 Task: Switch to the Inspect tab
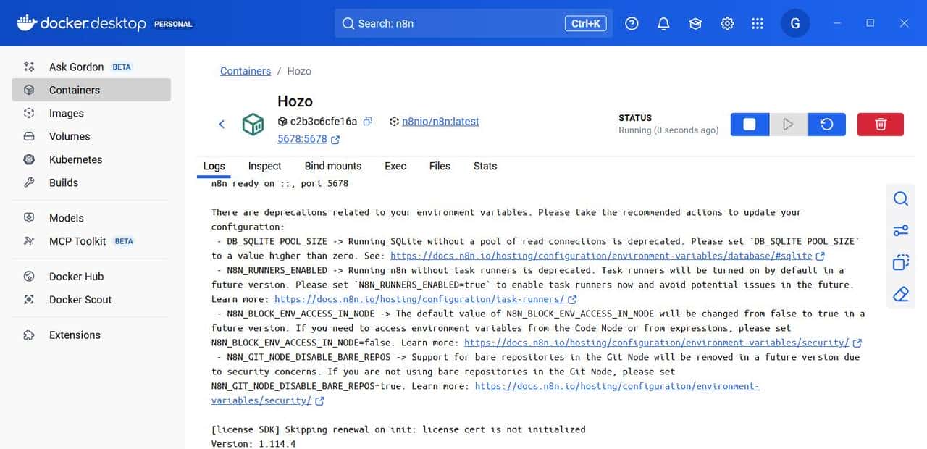point(264,166)
